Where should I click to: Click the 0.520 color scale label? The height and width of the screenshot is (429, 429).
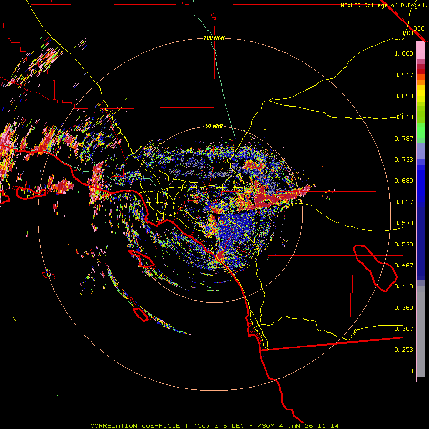404,245
